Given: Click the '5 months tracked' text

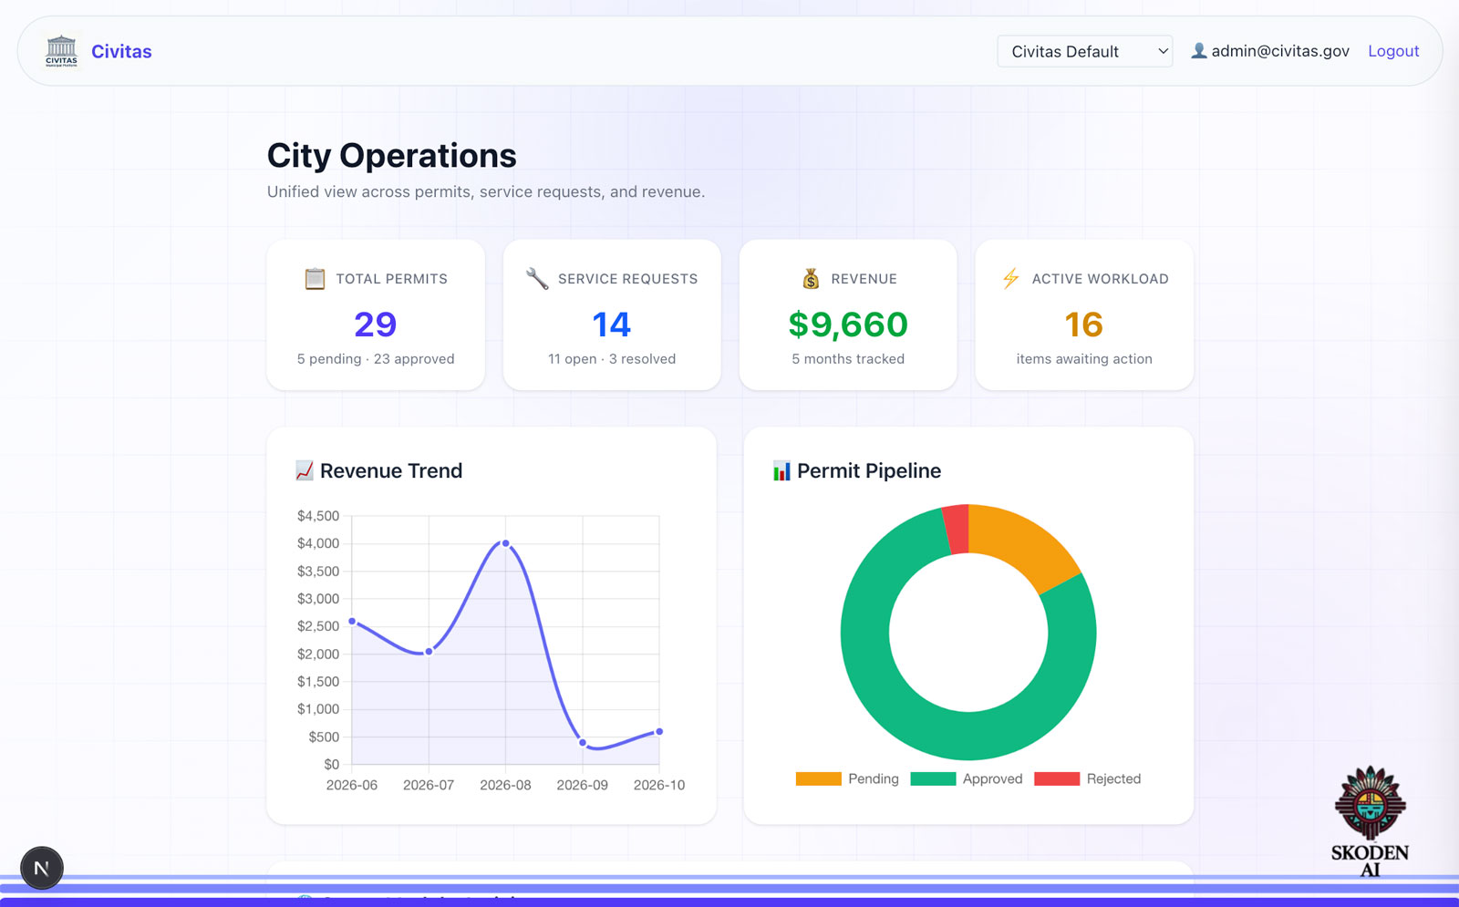Looking at the screenshot, I should tap(848, 359).
